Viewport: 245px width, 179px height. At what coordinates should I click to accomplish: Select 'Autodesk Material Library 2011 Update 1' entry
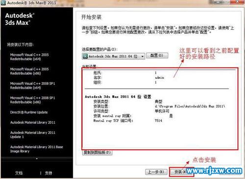[x=33, y=134]
